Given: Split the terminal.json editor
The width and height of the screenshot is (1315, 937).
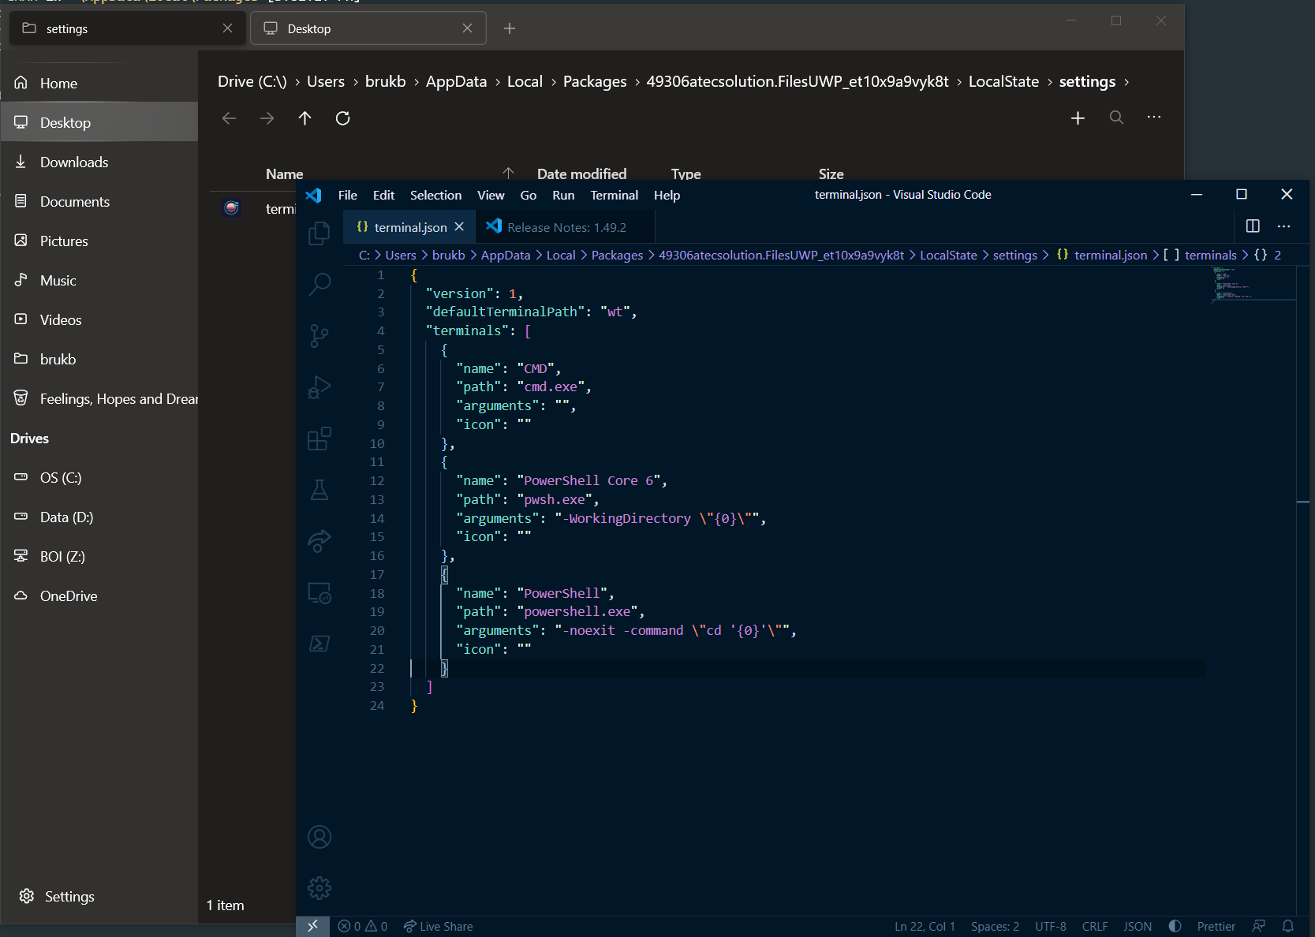Looking at the screenshot, I should (1253, 226).
